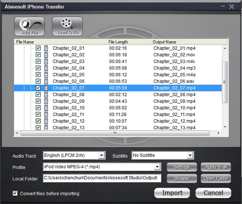Open the Profile format dropdown

click(157, 167)
